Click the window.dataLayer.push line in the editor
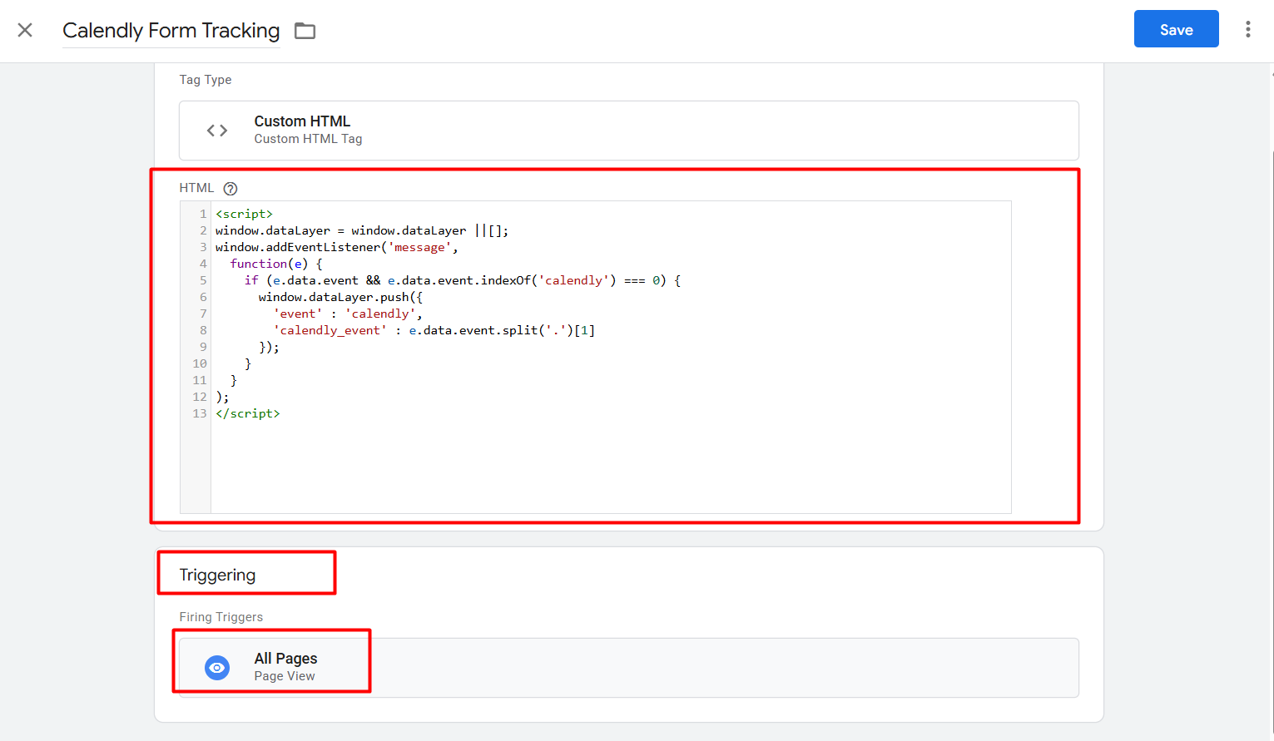The width and height of the screenshot is (1274, 741). pyautogui.click(x=340, y=297)
